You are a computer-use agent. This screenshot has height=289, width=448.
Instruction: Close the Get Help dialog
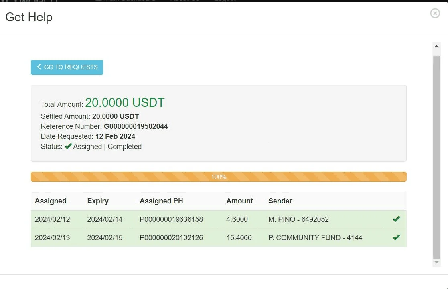tap(435, 13)
